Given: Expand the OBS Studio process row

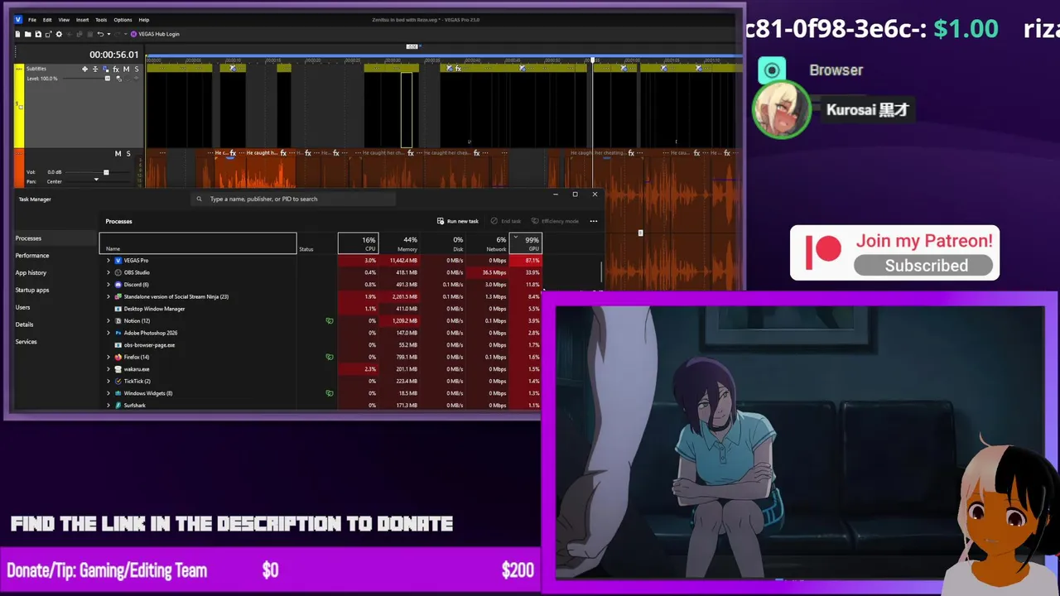Looking at the screenshot, I should (x=108, y=272).
